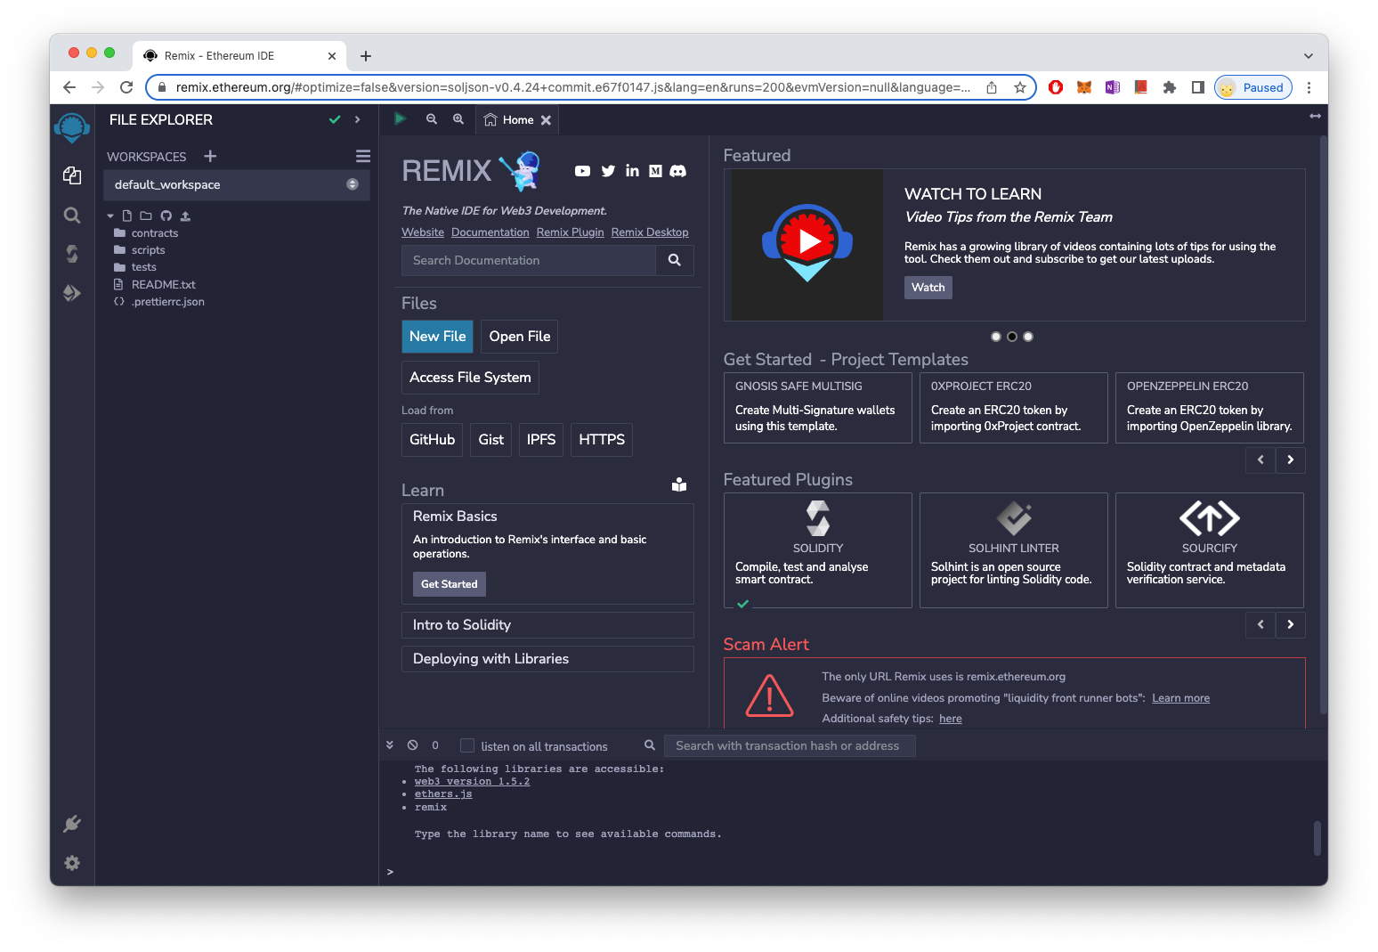Click the Discord icon next to REMIX logo
Viewport: 1378px width, 952px height.
[678, 171]
